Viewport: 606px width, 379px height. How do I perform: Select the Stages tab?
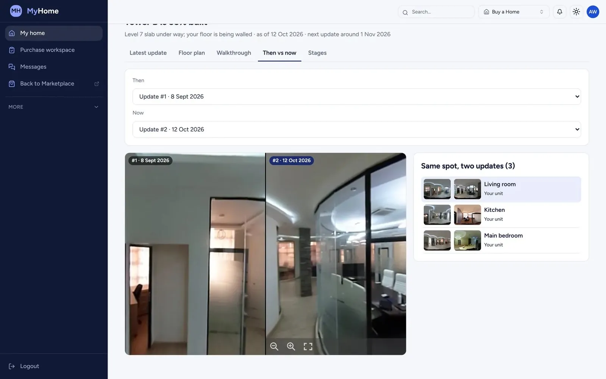(x=317, y=53)
